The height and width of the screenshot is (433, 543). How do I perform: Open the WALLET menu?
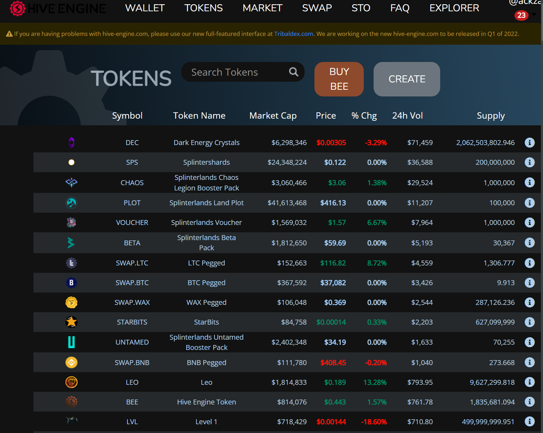click(145, 8)
